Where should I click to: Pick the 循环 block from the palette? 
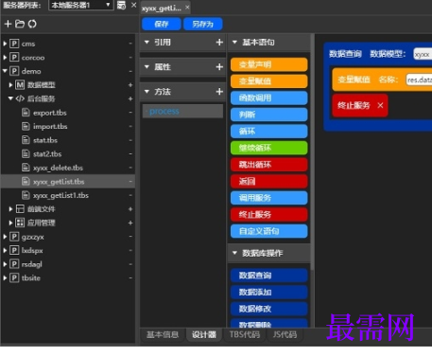tap(268, 132)
